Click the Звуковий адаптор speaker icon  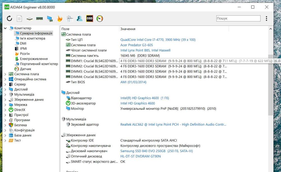click(x=68, y=124)
